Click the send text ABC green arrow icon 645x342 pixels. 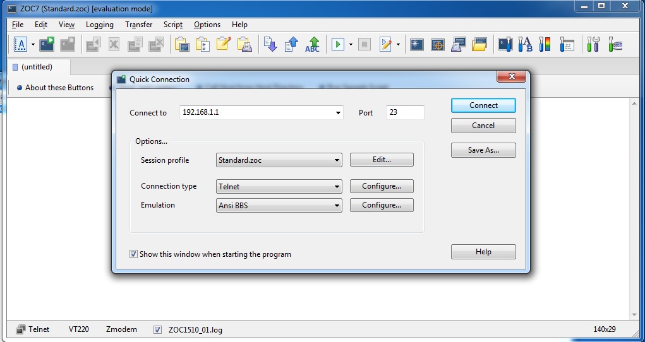coord(313,44)
